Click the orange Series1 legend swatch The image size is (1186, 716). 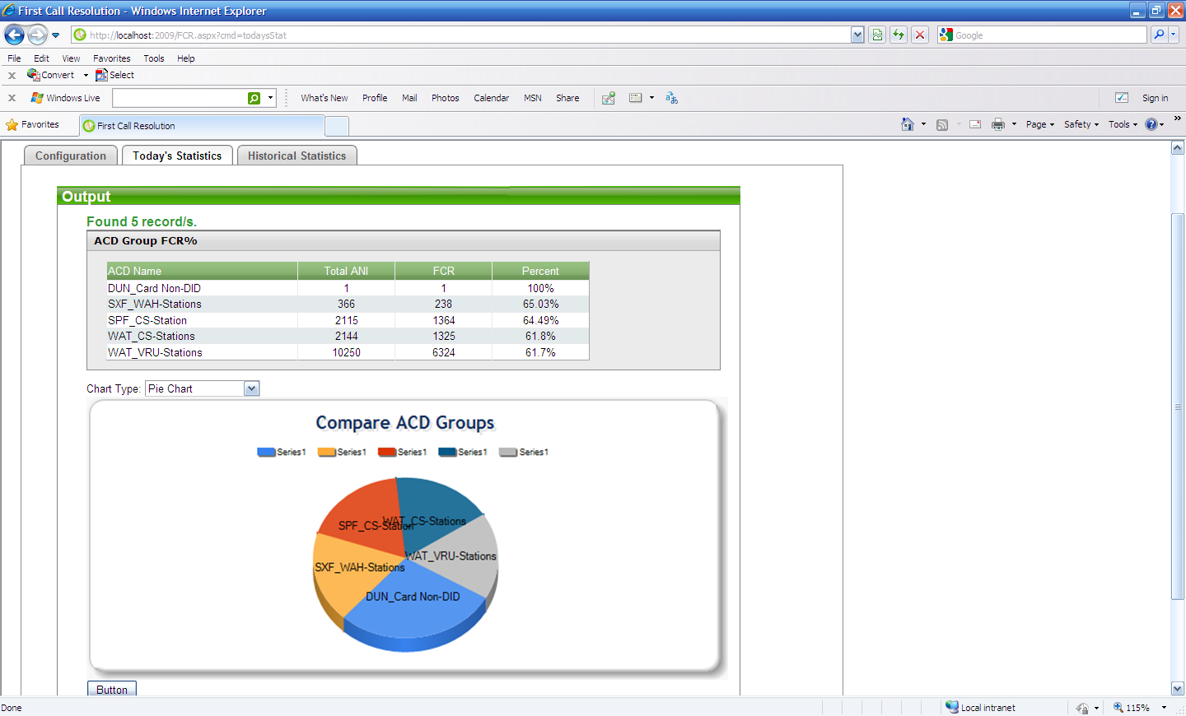coord(326,452)
